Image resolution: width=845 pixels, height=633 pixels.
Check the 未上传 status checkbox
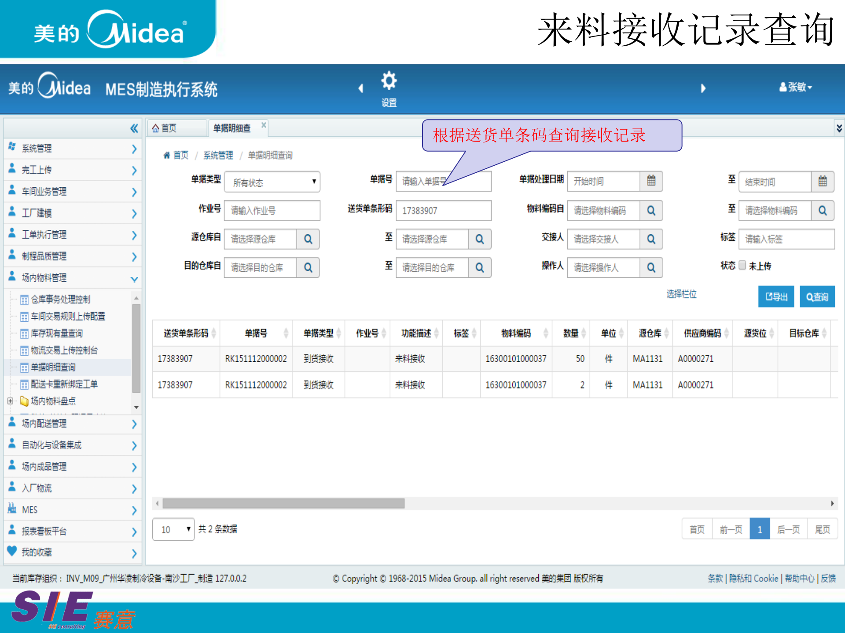point(742,266)
